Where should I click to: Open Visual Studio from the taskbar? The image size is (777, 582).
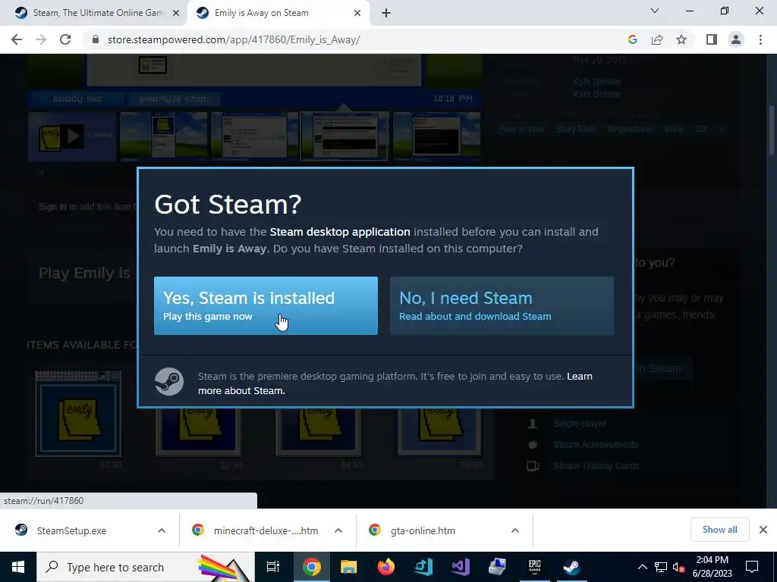coord(460,567)
